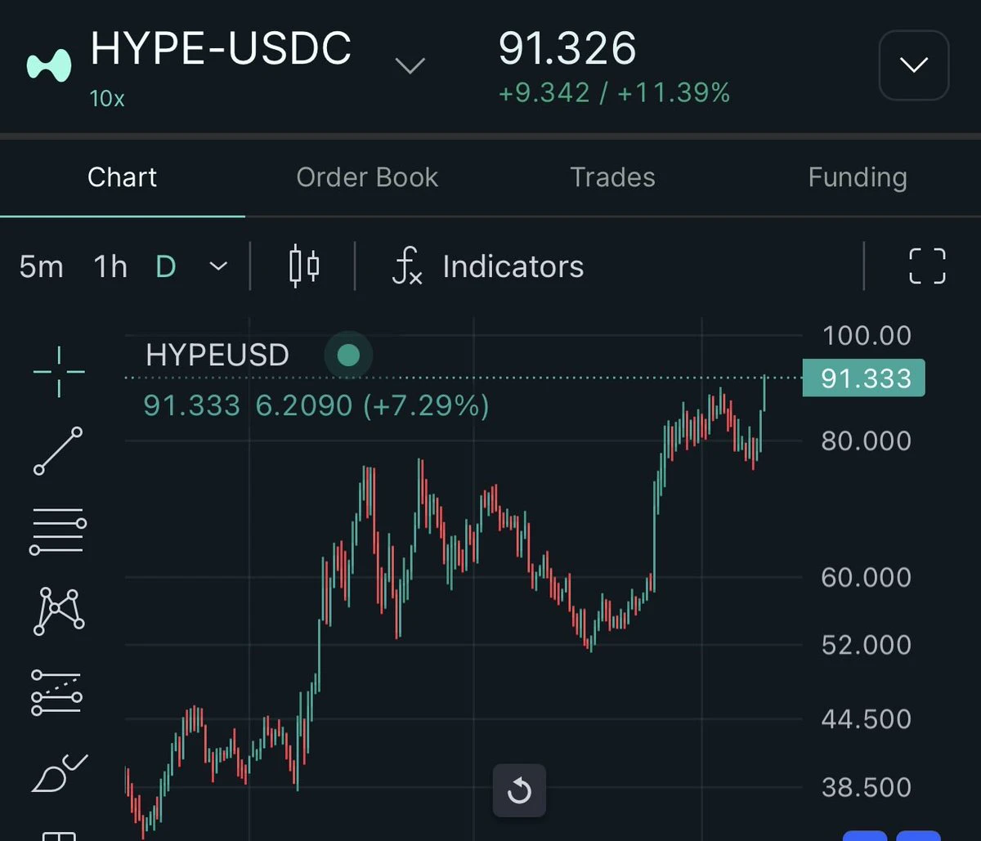Click the 44.500 price axis label
981x841 pixels.
click(867, 719)
